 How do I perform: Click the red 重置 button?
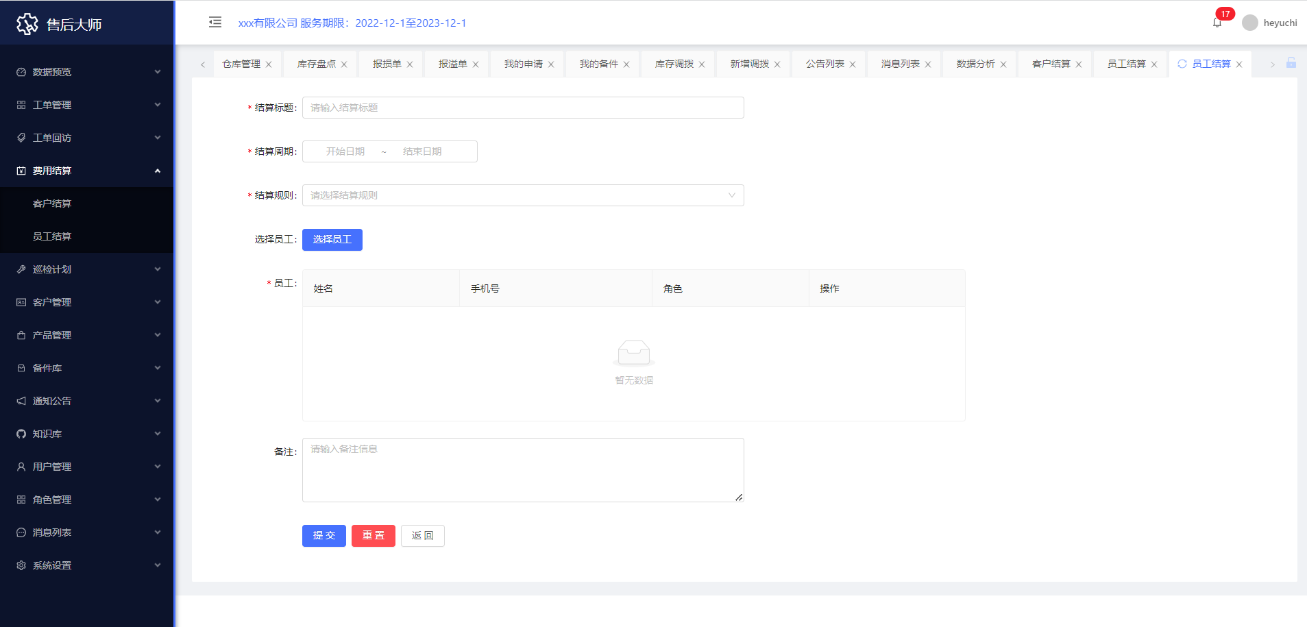(x=373, y=536)
